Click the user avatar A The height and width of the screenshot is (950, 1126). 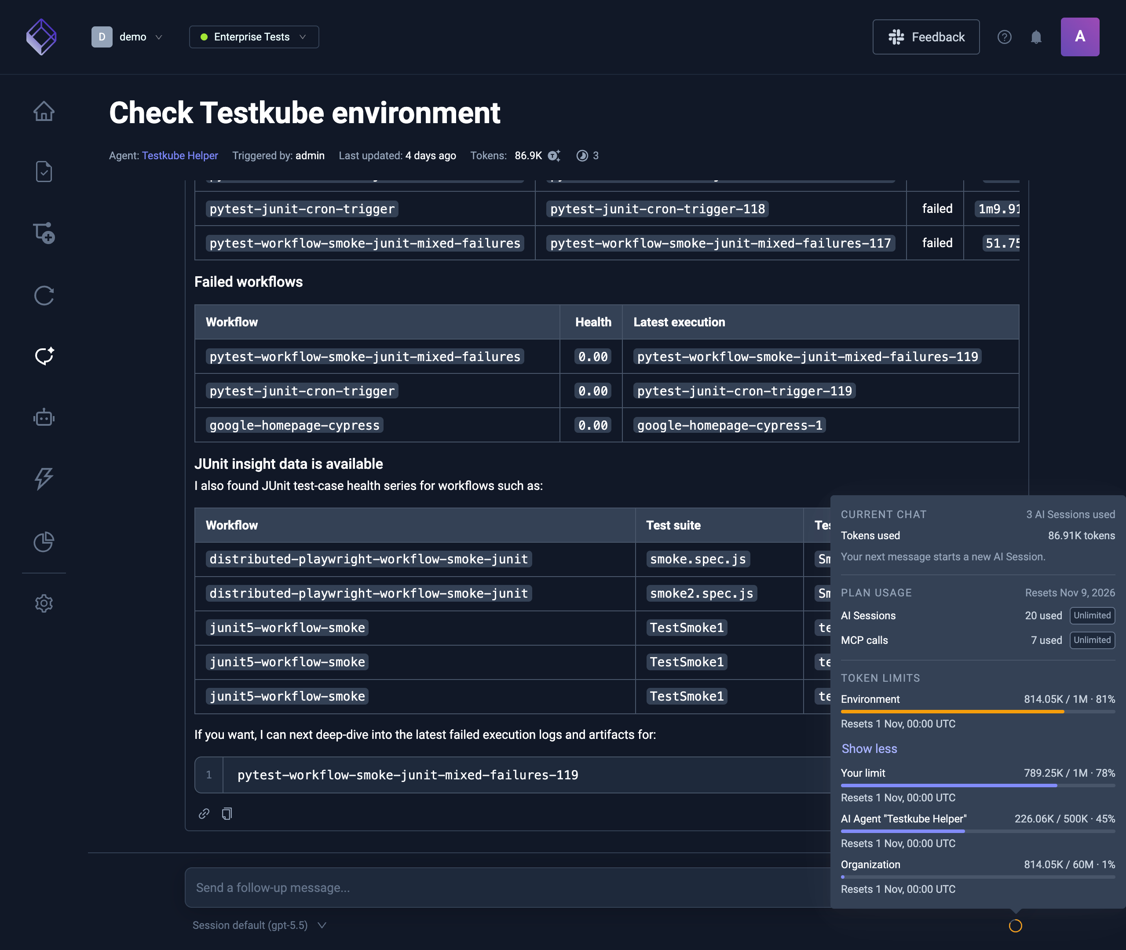pyautogui.click(x=1080, y=37)
